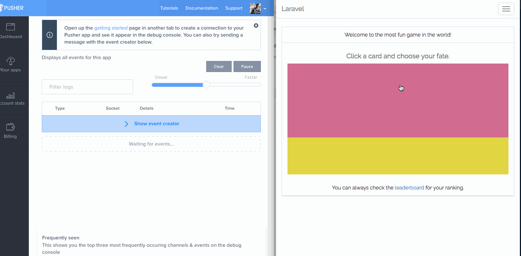
Task: Open the leaderboard link
Action: 409,187
